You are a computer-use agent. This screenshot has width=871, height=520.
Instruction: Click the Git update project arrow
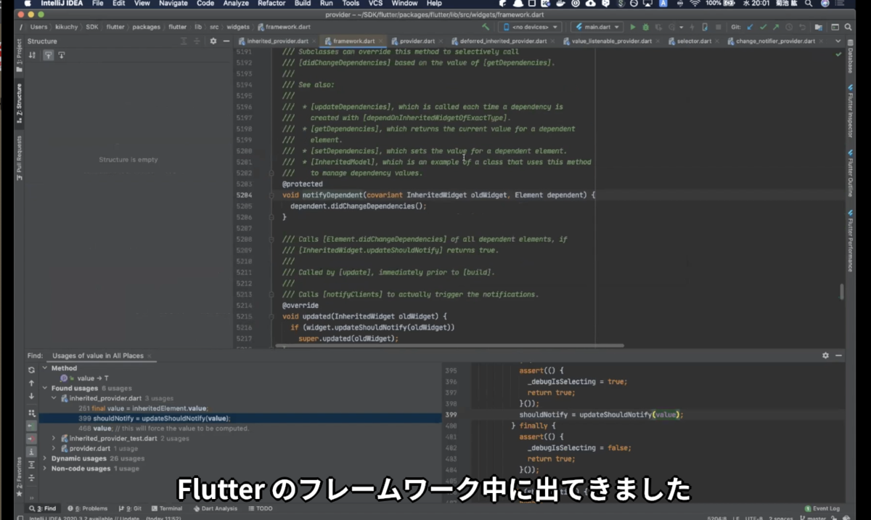tap(750, 27)
